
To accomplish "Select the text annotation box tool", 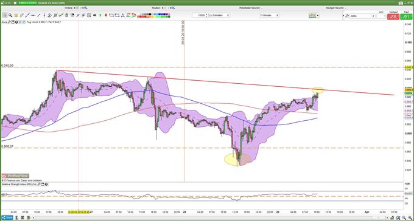I will (x=89, y=15).
